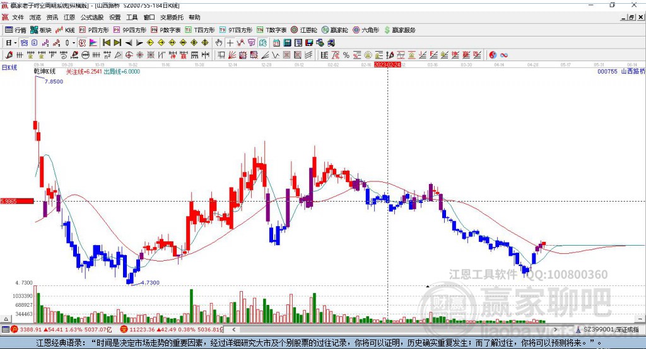Click the grid icon at status bar left
Screen dimensions: 646x349
[x=5, y=329]
